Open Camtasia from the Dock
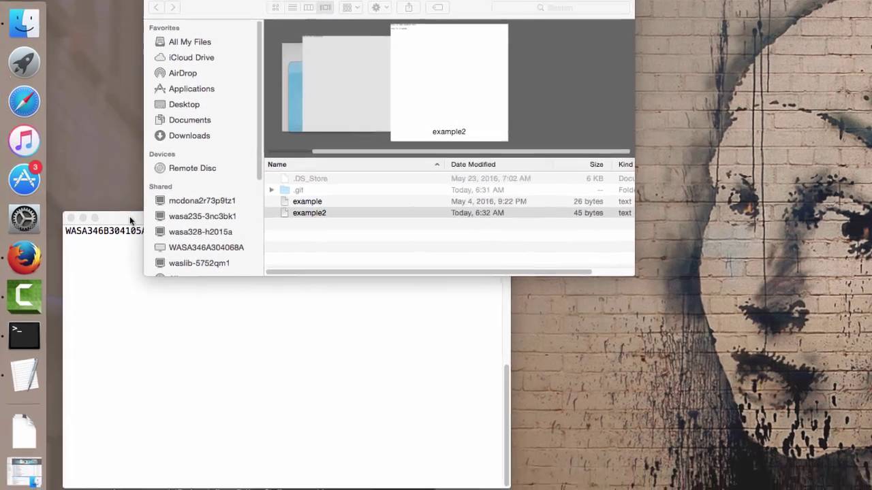The image size is (872, 490). [25, 297]
